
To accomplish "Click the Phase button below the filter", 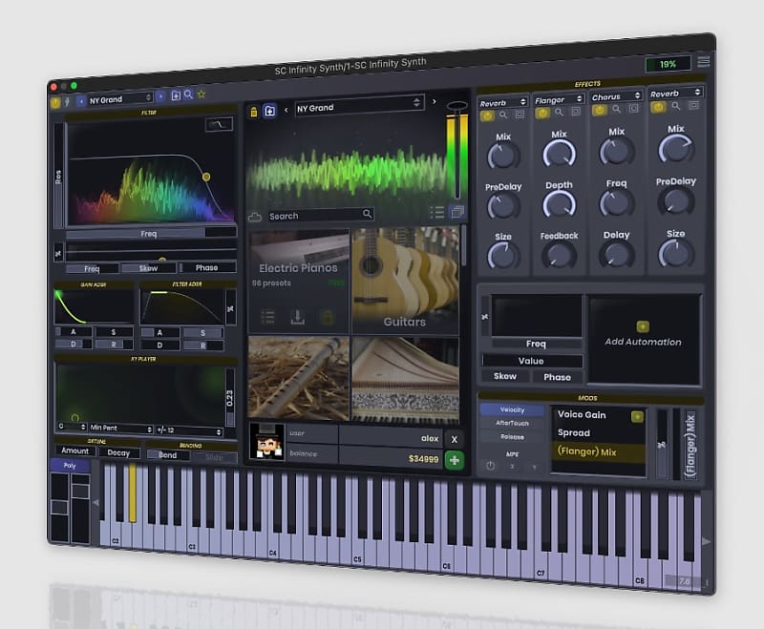I will [x=208, y=268].
